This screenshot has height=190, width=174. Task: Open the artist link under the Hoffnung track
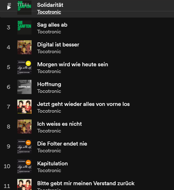49,91
